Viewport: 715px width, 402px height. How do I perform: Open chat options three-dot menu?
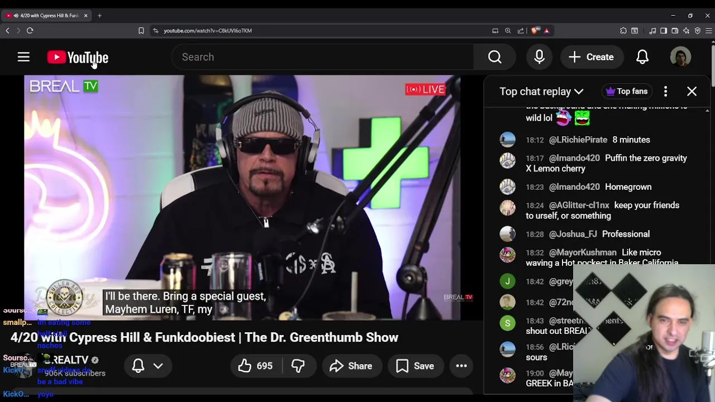665,92
